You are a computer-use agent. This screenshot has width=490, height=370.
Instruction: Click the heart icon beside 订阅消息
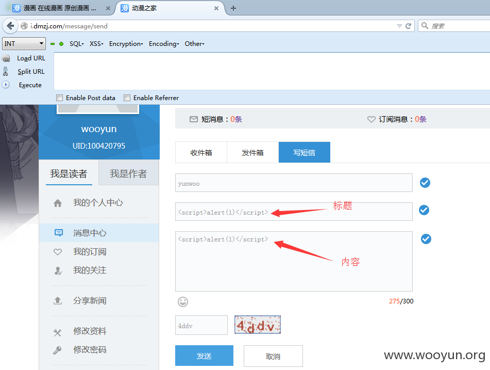(371, 119)
